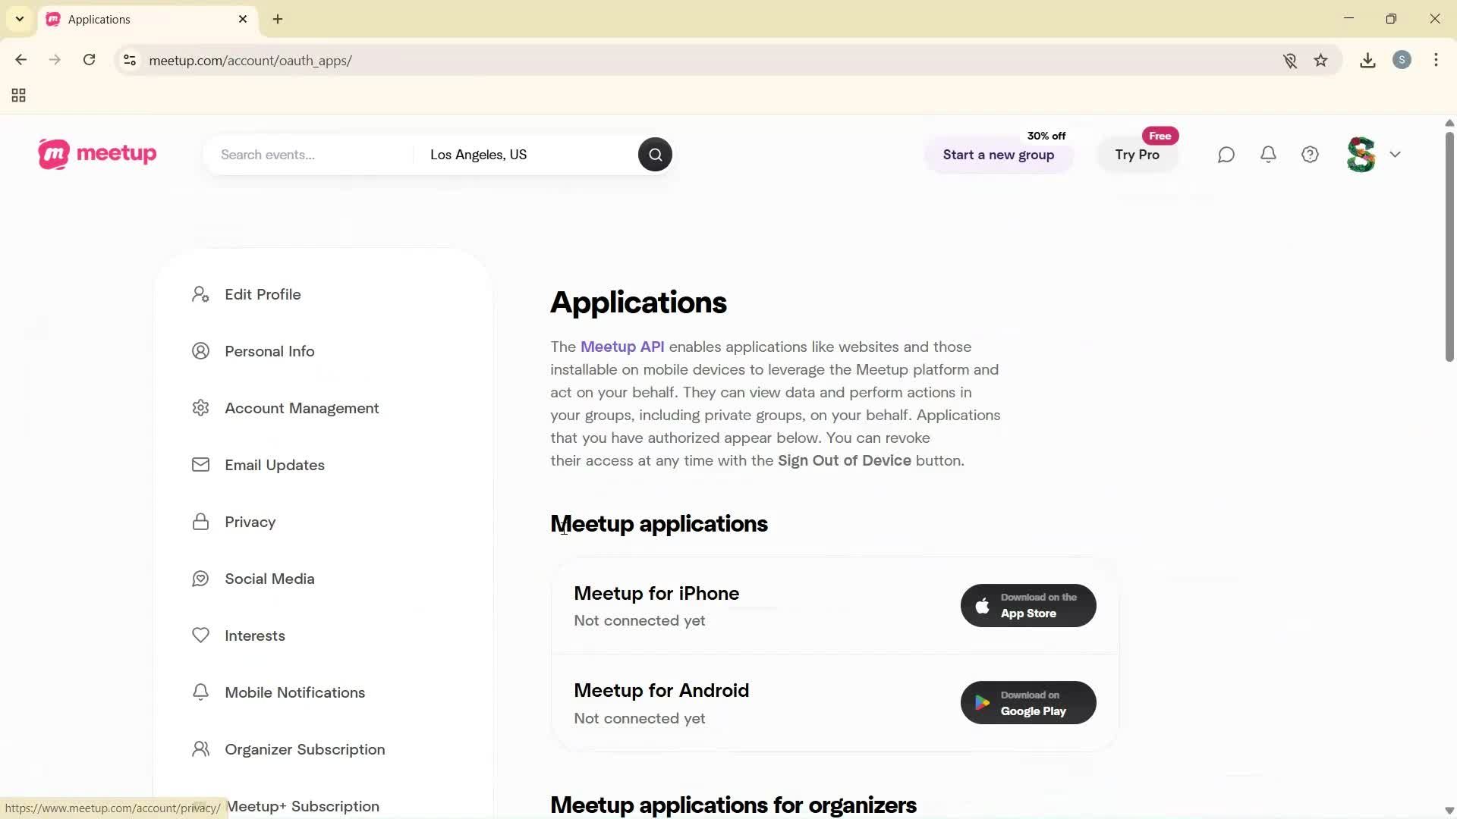
Task: Click the browser downloads icon
Action: tap(1367, 60)
